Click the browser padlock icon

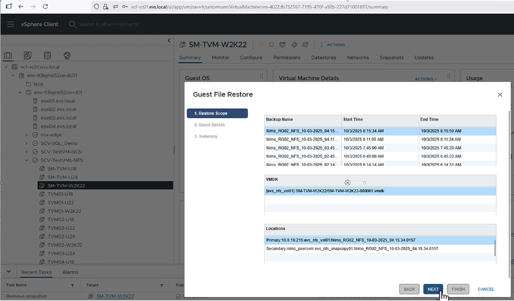coord(106,7)
